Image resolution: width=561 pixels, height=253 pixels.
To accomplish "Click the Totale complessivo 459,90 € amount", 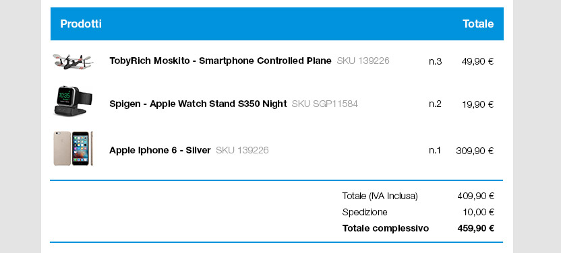I will (x=476, y=228).
